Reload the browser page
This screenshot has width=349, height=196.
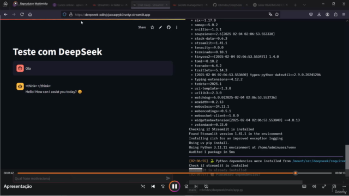coord(22,15)
